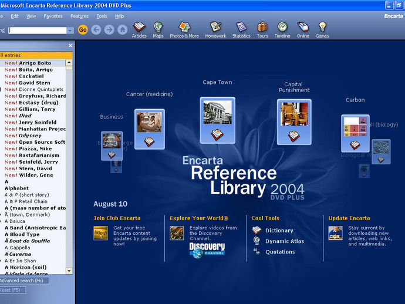Image resolution: width=405 pixels, height=304 pixels.
Task: Click the Quotations quote-mark icon
Action: pos(256,251)
